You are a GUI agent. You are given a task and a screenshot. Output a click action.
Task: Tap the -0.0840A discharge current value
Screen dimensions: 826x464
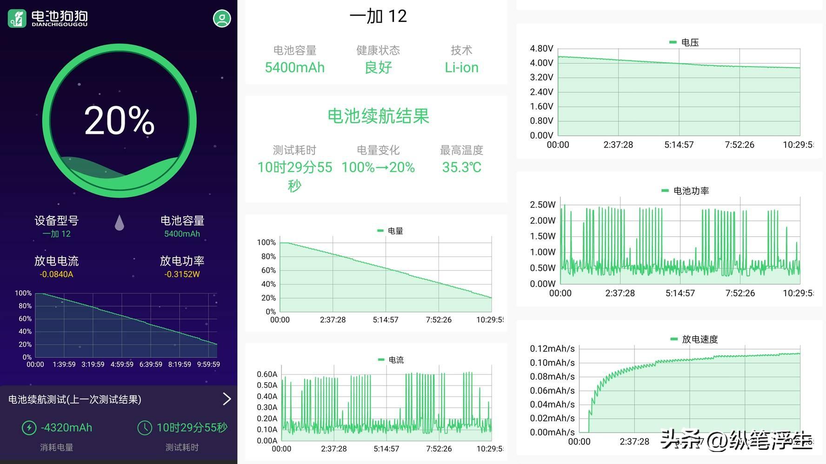point(56,274)
